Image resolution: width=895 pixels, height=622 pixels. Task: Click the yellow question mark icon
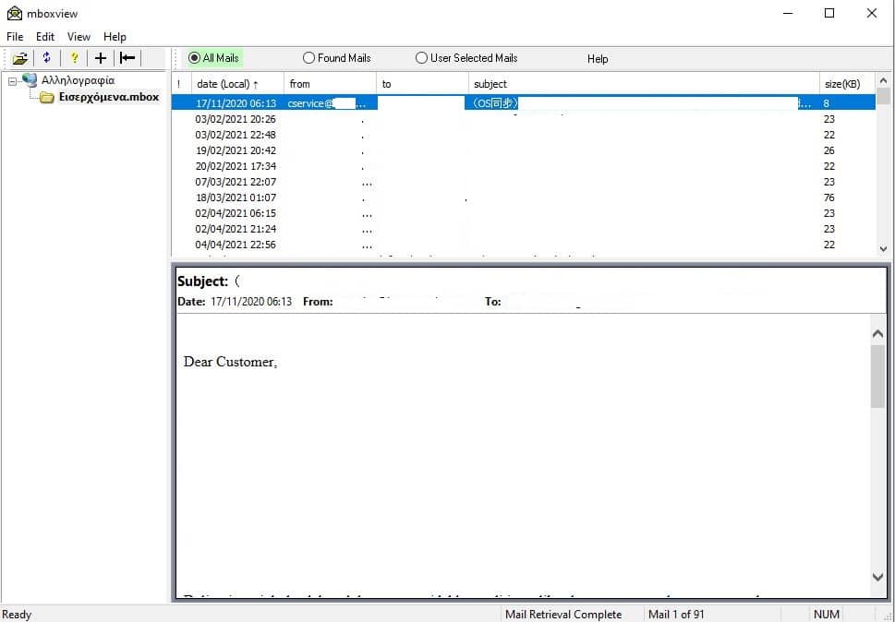(x=74, y=58)
